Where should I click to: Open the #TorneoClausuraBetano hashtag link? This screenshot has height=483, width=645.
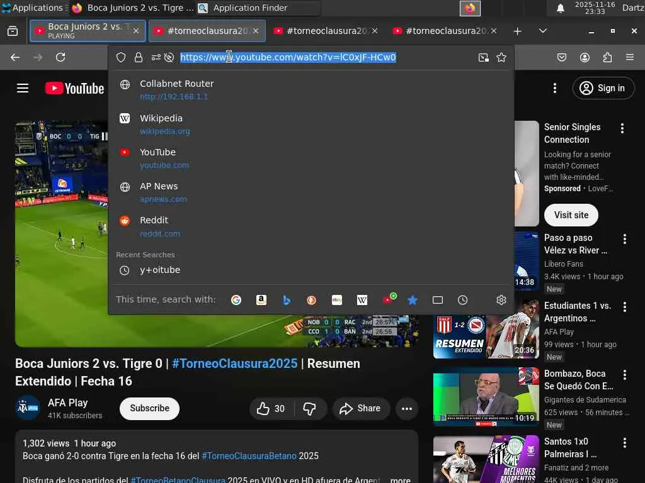coord(249,456)
